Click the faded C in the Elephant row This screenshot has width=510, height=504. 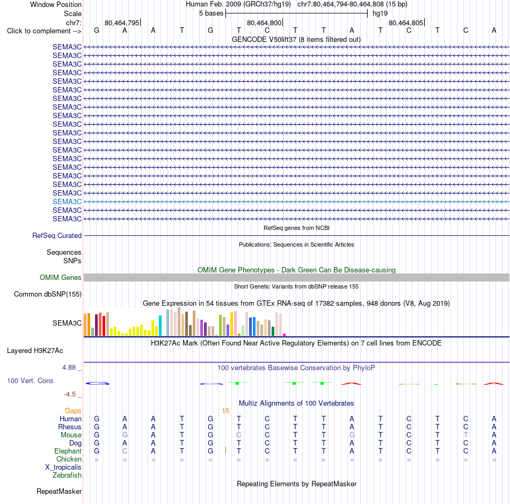coord(125,451)
